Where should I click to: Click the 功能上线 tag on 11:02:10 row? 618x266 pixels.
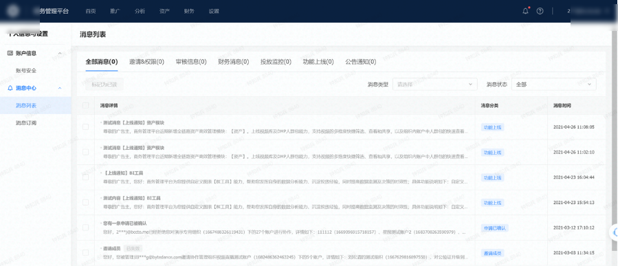[x=492, y=153]
